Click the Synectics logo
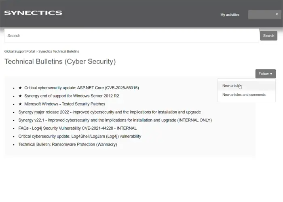The width and height of the screenshot is (283, 202). click(33, 13)
